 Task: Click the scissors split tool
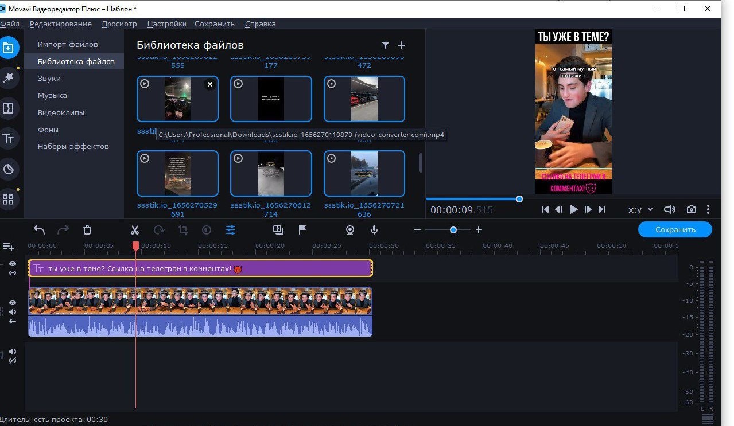(135, 230)
